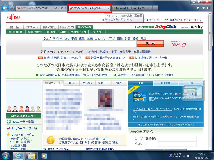Open プレミアムサービス star entry
Screen dimensions: 214x160
[23, 135]
